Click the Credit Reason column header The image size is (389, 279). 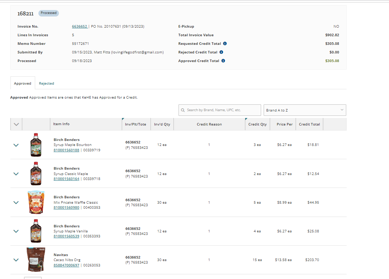point(209,124)
